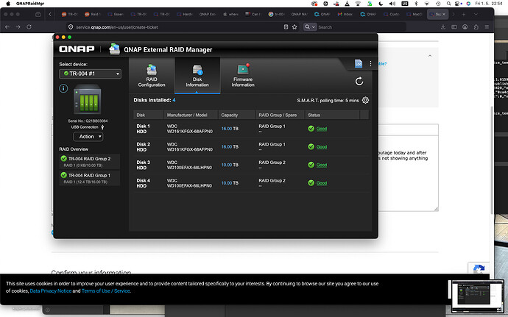Collapse the web page section chevron

point(430,56)
